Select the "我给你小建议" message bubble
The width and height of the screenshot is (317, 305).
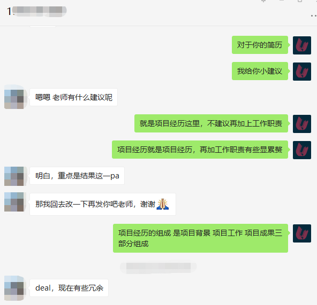260,71
